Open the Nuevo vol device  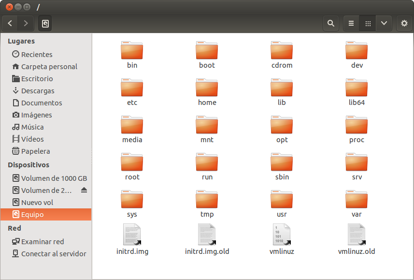pyautogui.click(x=35, y=202)
